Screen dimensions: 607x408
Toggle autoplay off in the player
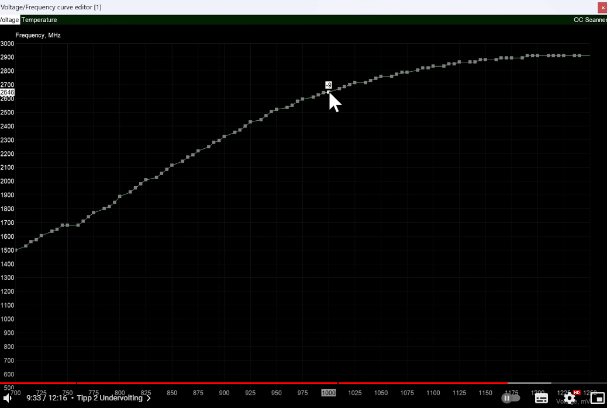[x=511, y=397]
